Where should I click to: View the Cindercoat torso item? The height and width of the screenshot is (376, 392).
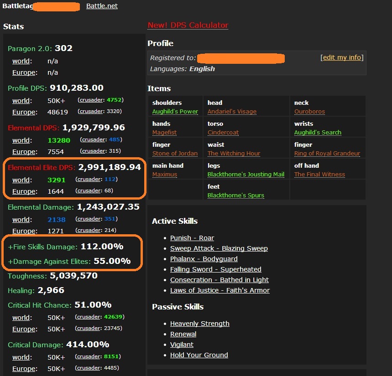[x=223, y=132]
